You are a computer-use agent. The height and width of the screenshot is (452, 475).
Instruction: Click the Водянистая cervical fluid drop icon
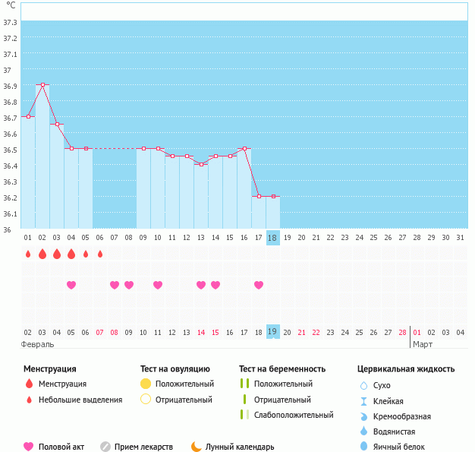click(363, 431)
